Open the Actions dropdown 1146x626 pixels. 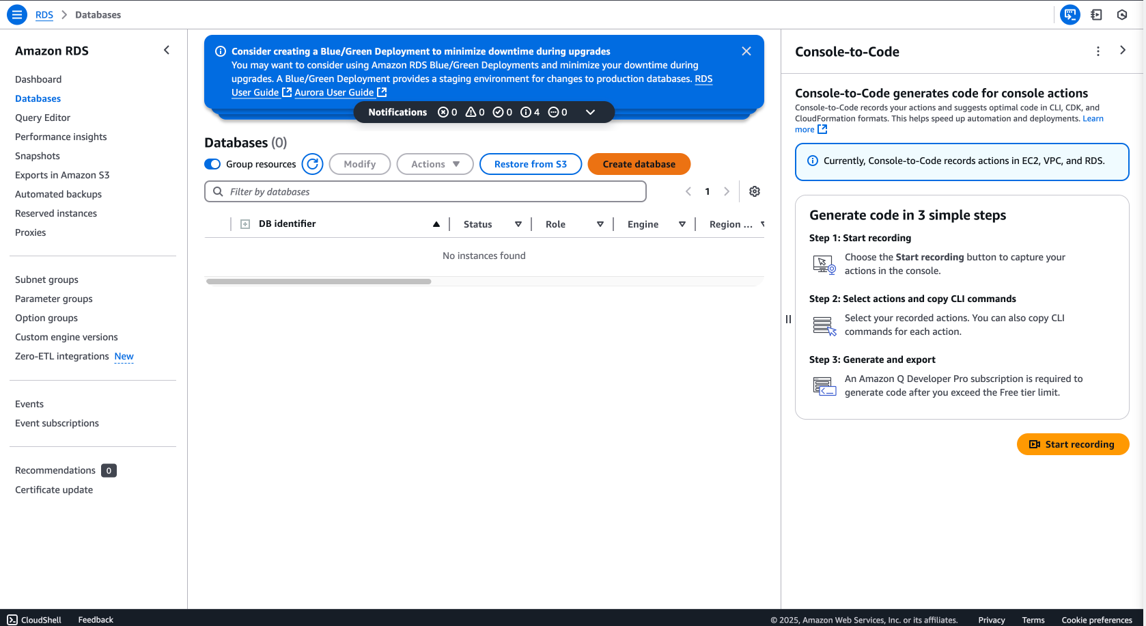click(x=435, y=164)
